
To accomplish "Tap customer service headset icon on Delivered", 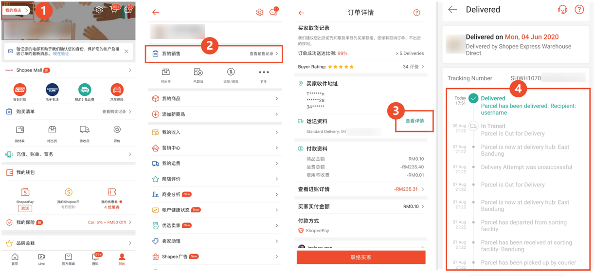I will point(562,10).
